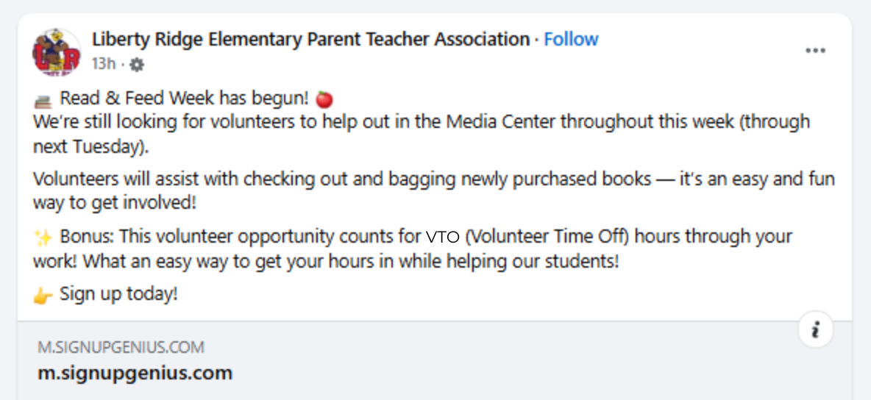Screen dimensions: 871x400
Task: Open the bold m.signupgenius.com link title
Action: pos(135,373)
